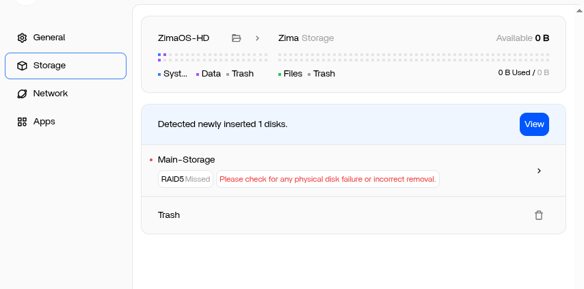Click the purple Data legend swatch
Viewport: 584px width, 289px height.
[198, 74]
